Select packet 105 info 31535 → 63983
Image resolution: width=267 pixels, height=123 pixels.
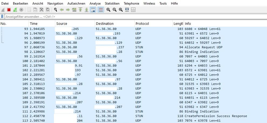pos(133,84)
